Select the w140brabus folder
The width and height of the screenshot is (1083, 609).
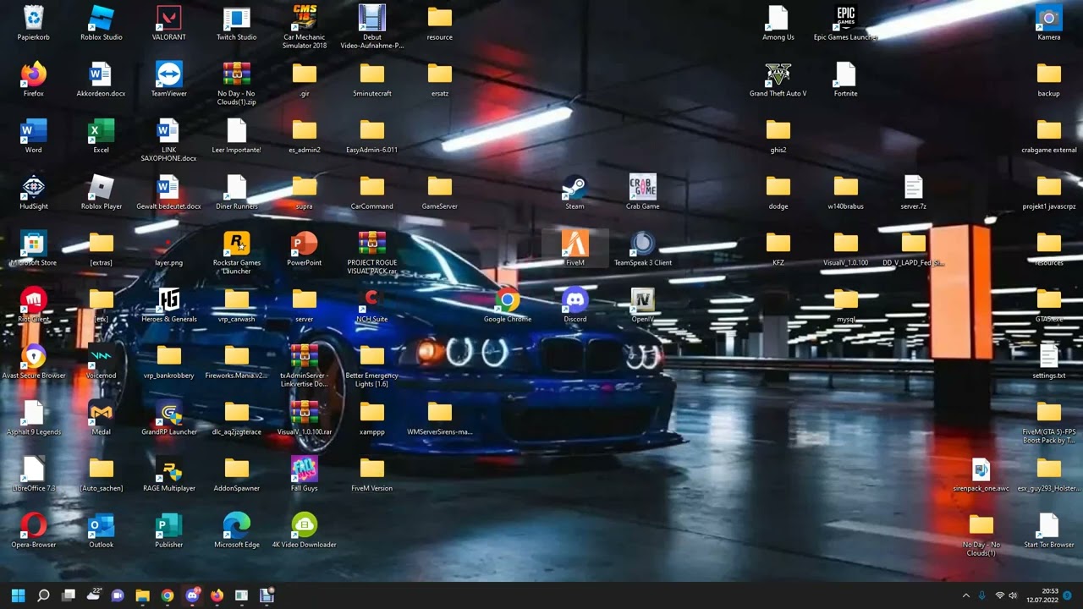[846, 193]
